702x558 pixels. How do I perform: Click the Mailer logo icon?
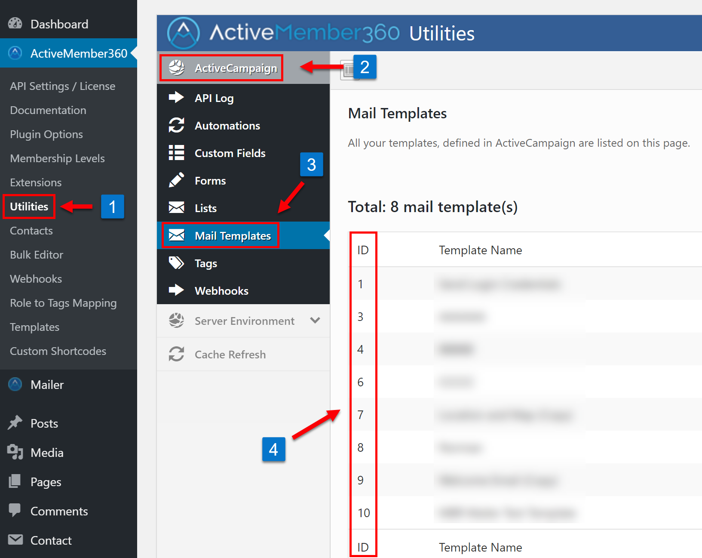(x=15, y=384)
